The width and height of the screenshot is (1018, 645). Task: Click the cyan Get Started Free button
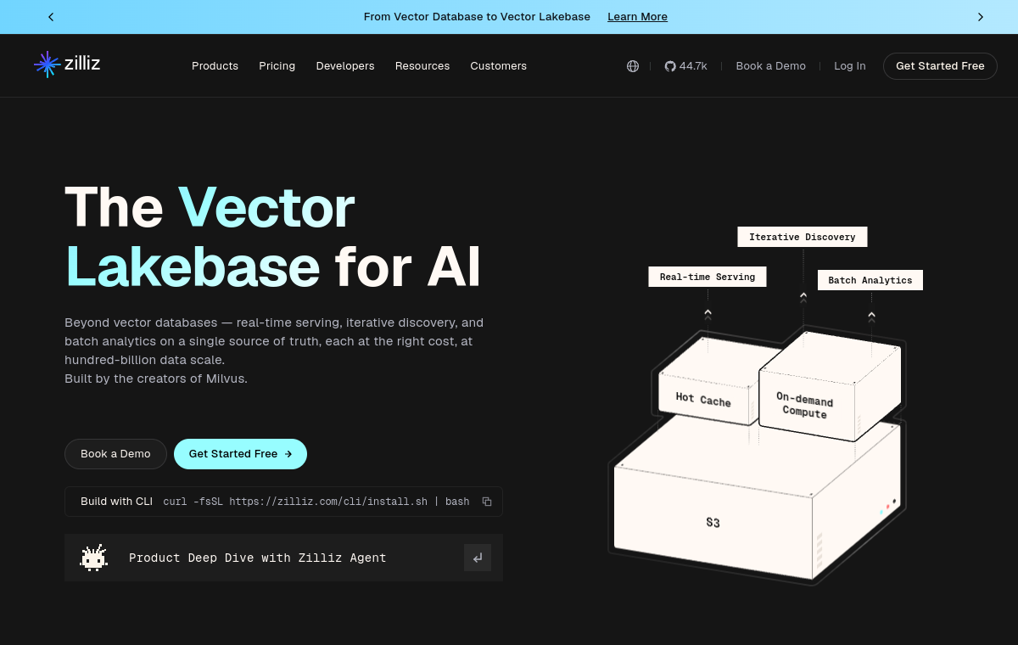[240, 454]
